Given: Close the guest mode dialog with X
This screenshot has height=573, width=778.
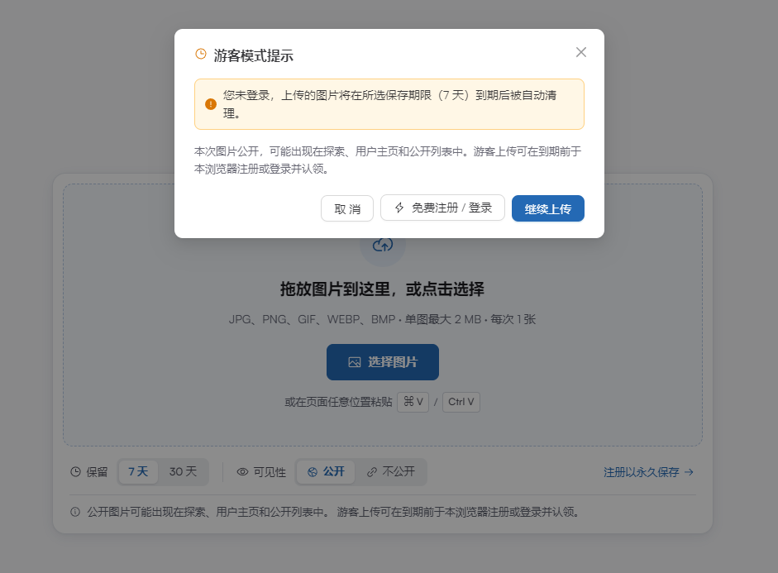Looking at the screenshot, I should [x=581, y=52].
